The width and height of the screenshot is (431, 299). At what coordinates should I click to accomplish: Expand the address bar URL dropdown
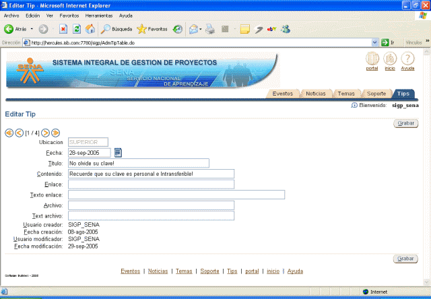point(374,42)
